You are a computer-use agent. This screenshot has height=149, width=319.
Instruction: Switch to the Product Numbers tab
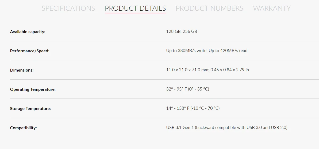209,8
